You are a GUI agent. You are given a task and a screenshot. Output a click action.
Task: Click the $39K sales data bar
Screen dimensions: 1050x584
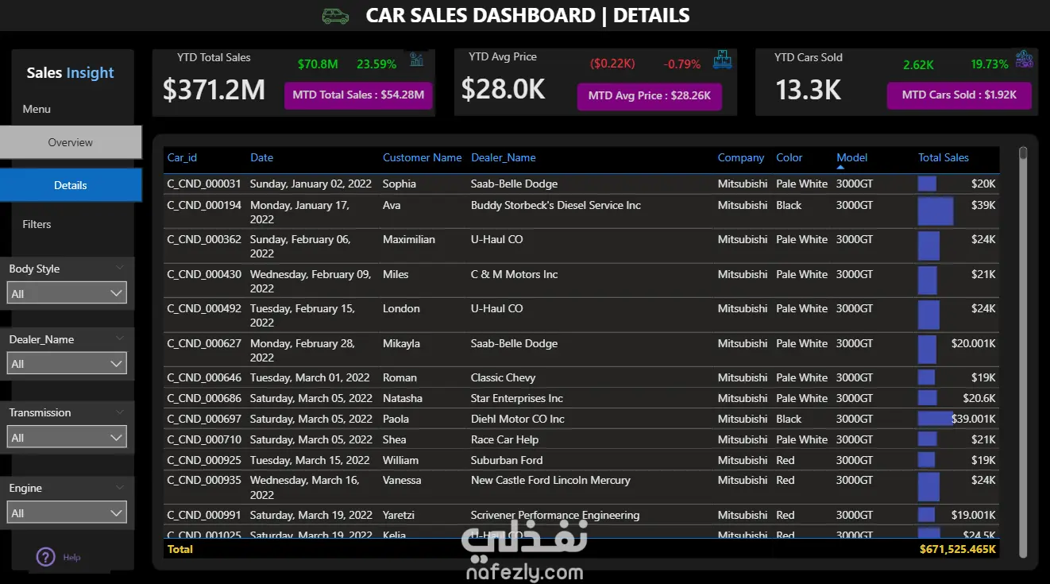coord(936,211)
